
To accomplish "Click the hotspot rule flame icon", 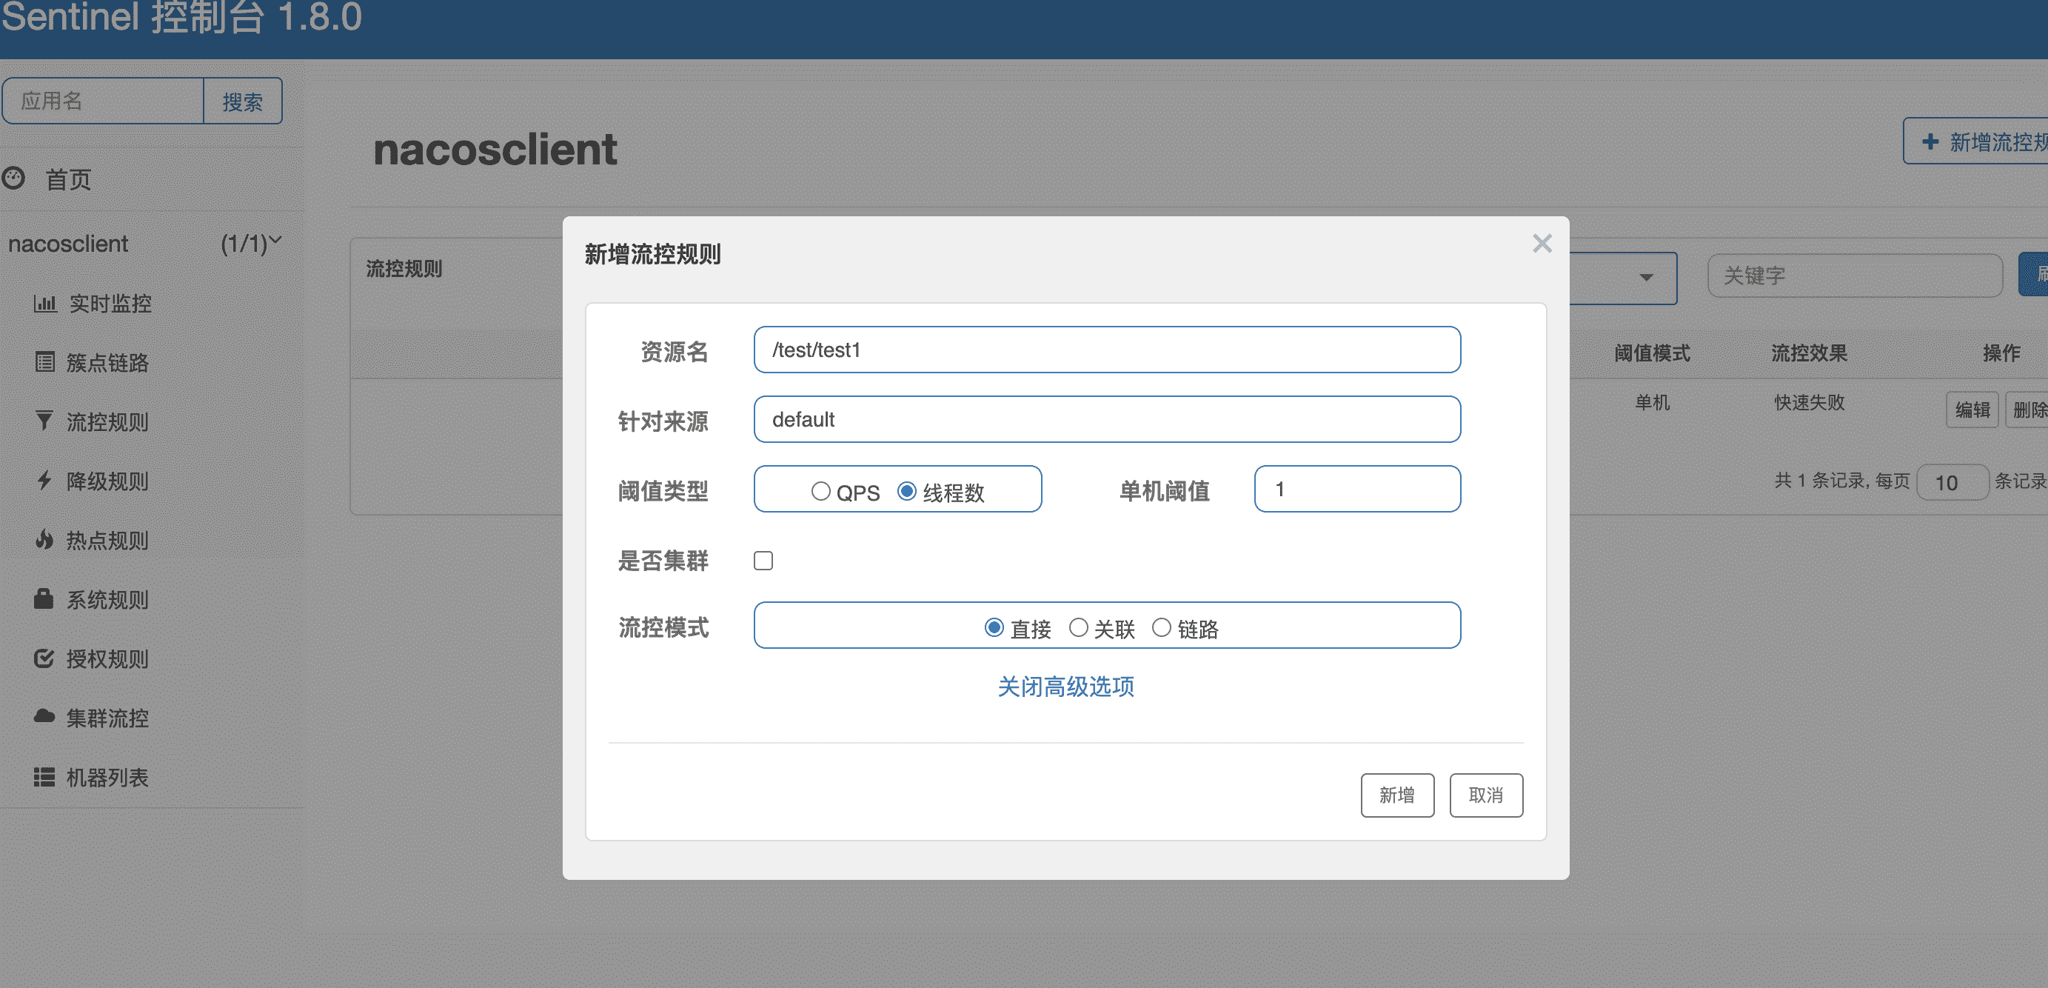I will 44,540.
